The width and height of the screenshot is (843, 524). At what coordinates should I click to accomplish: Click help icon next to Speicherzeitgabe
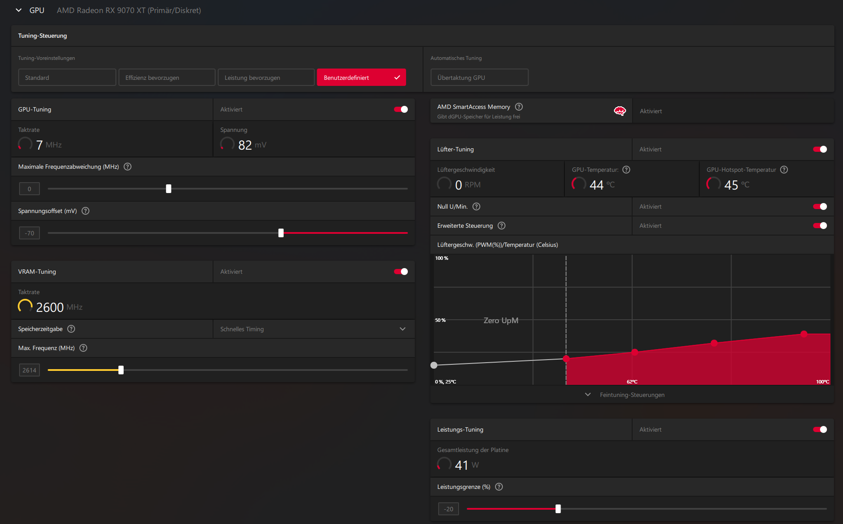(71, 329)
